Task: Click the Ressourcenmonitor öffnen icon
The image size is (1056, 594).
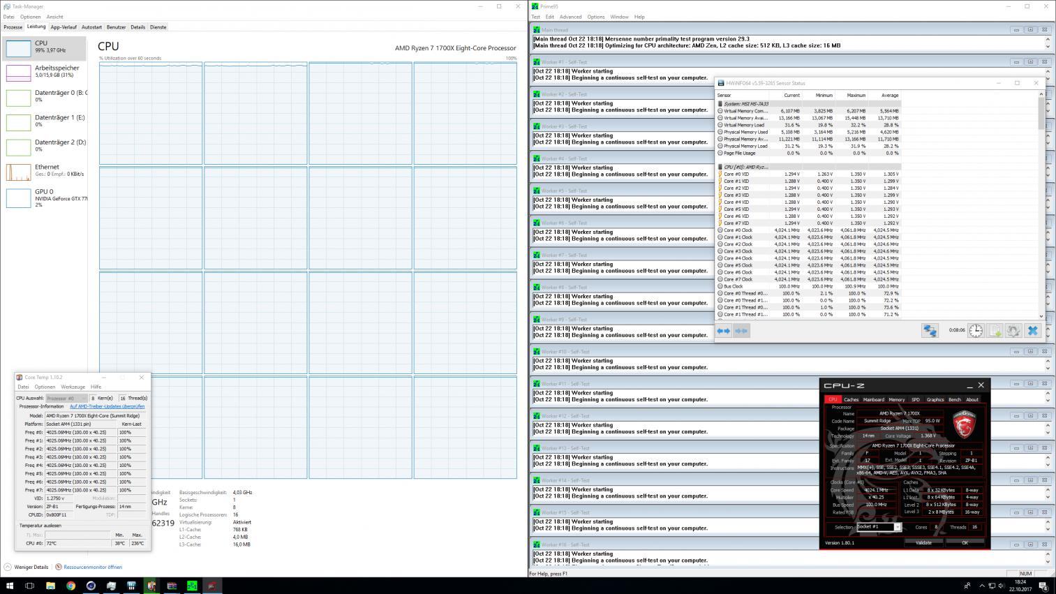Action: click(x=59, y=567)
